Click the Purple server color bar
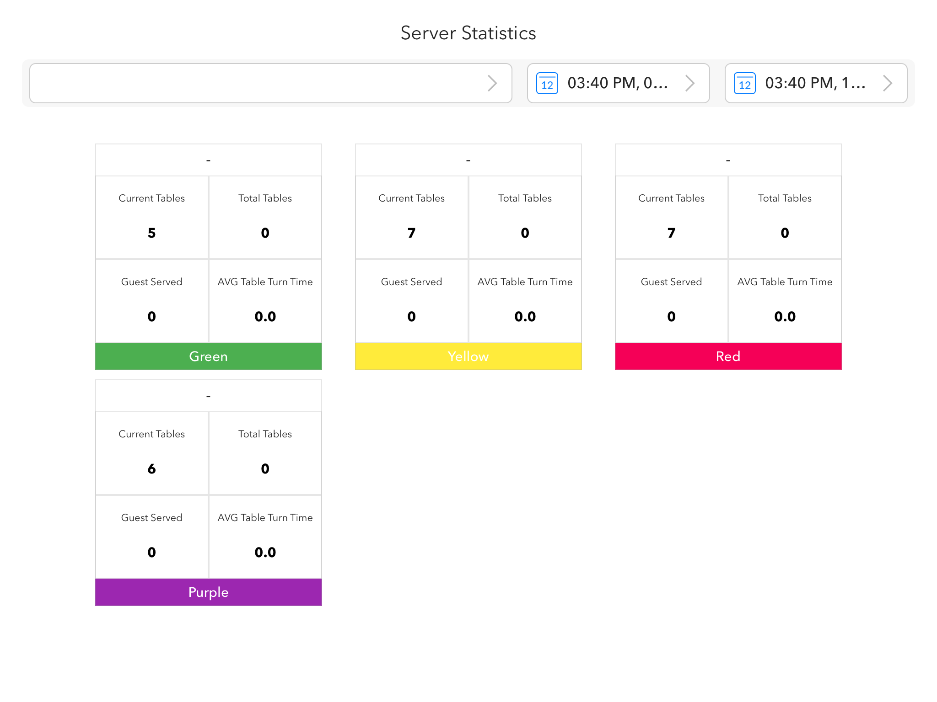937x702 pixels. click(208, 592)
